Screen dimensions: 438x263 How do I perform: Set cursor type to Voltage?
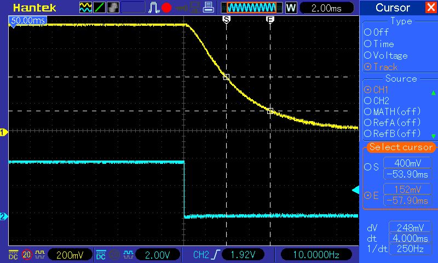(386, 55)
